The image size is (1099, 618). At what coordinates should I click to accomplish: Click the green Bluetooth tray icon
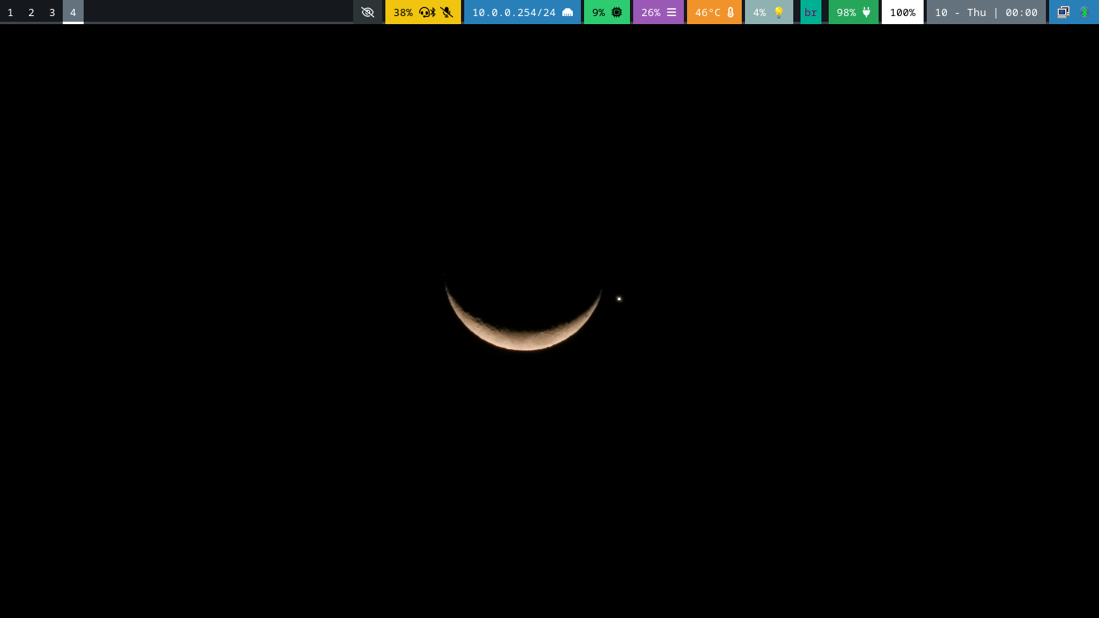[1085, 12]
